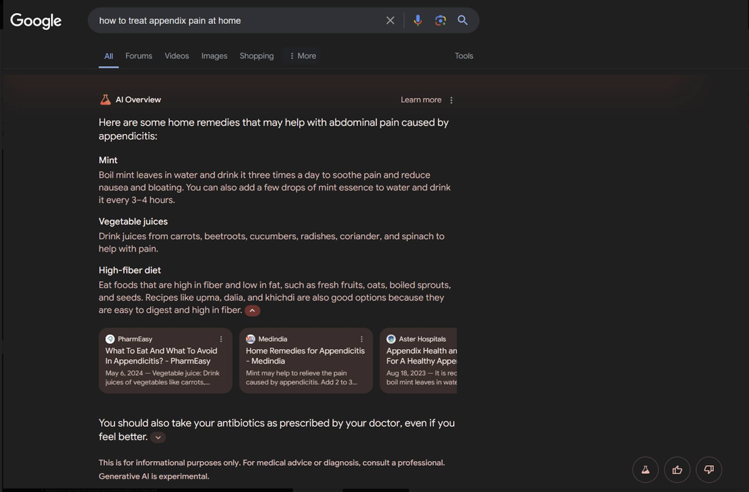Open the Medindia home remedies source card
The image size is (749, 492).
306,361
